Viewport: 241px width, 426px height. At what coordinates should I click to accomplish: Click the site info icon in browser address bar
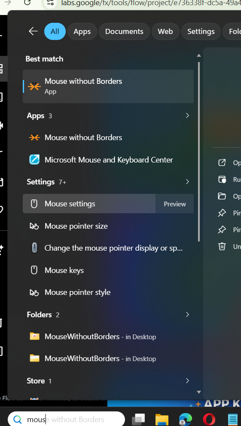50,3
